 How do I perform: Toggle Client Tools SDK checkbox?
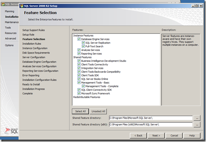79,75
